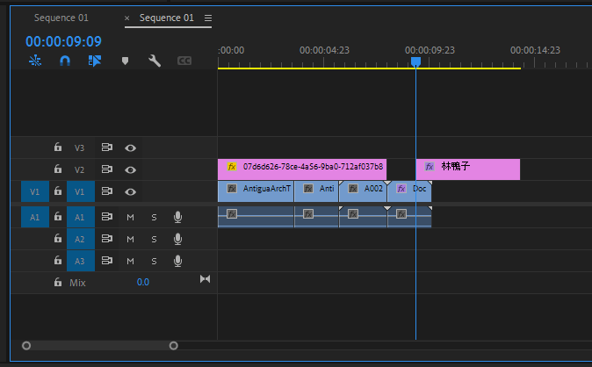Hide track V2 with eye icon
This screenshot has width=592, height=367.
click(130, 169)
